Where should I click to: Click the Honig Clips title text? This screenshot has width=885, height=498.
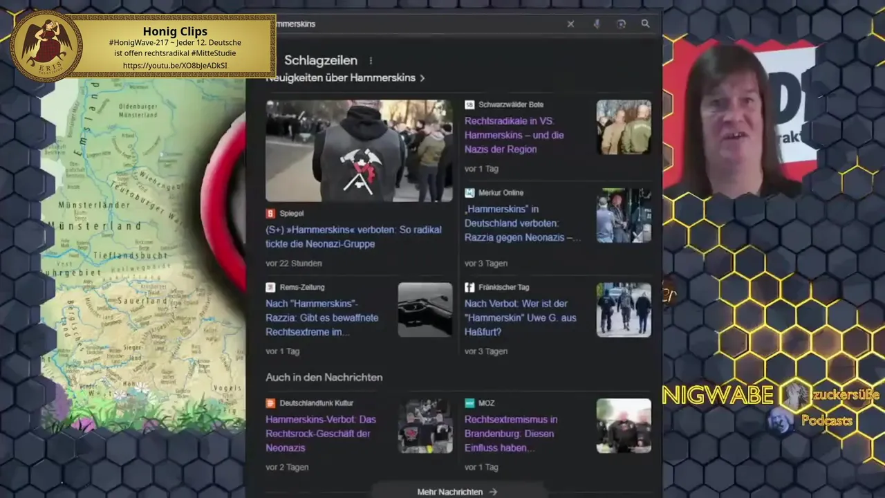tap(175, 31)
